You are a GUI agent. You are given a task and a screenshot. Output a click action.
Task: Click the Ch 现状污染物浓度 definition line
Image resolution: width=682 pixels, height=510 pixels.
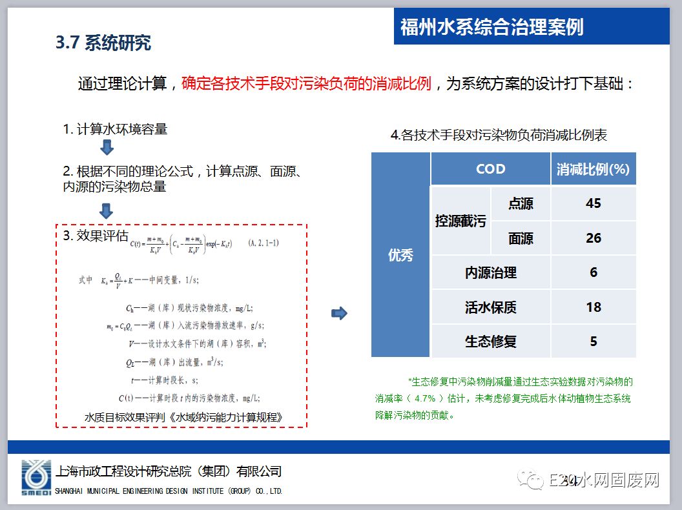189,308
